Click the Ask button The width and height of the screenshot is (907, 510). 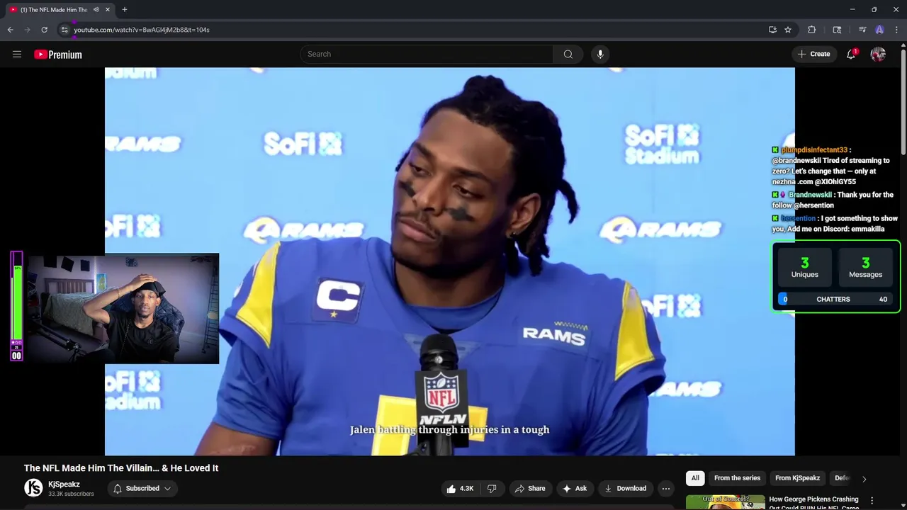(x=575, y=489)
